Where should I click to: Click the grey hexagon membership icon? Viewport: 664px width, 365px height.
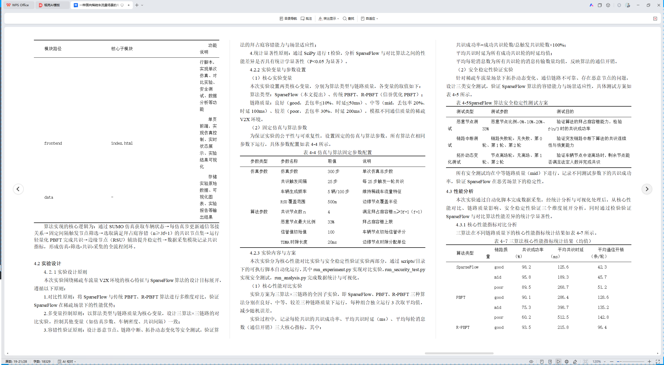[619, 5]
